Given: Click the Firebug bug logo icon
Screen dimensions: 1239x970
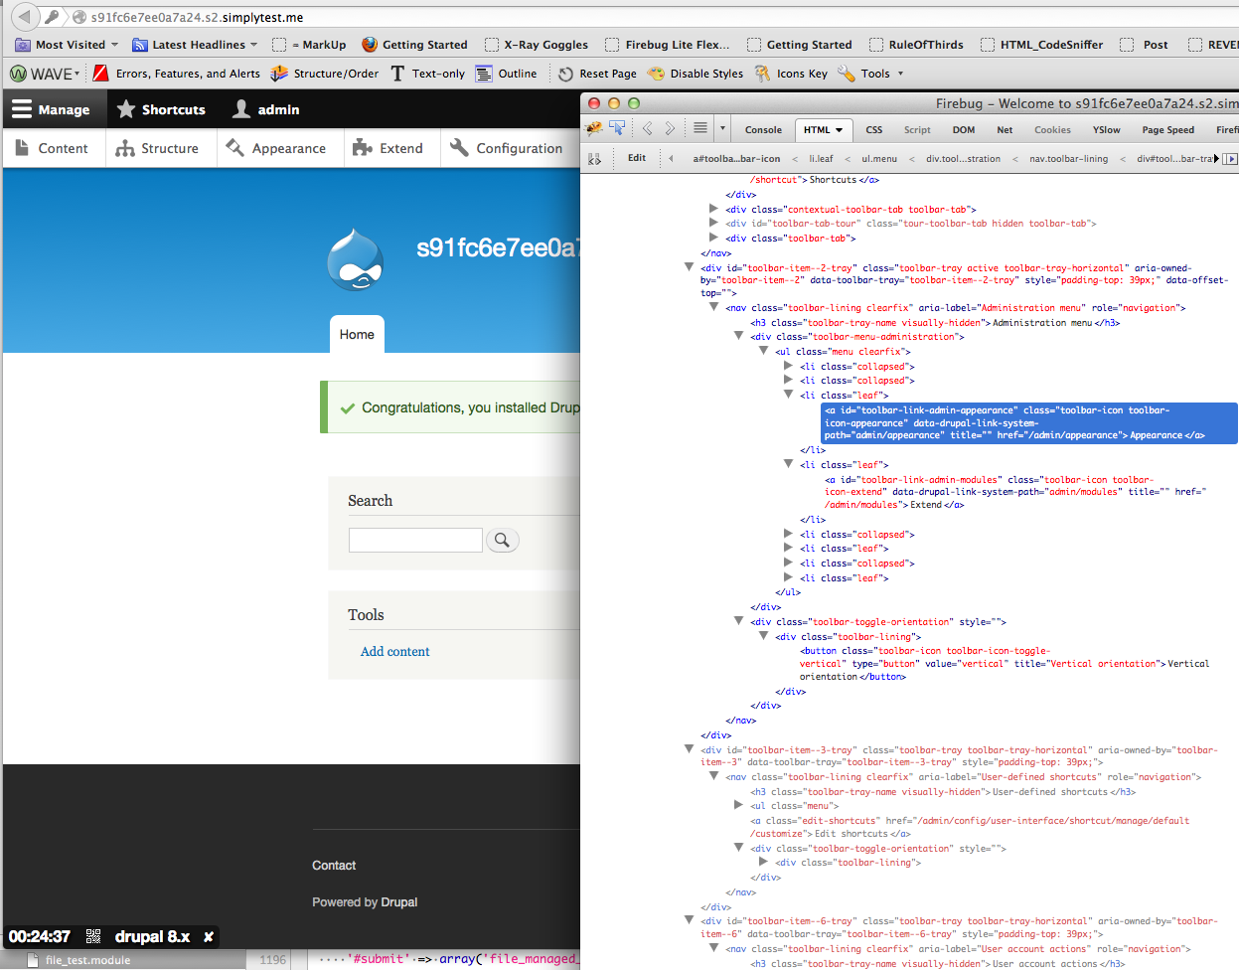Looking at the screenshot, I should tap(595, 128).
